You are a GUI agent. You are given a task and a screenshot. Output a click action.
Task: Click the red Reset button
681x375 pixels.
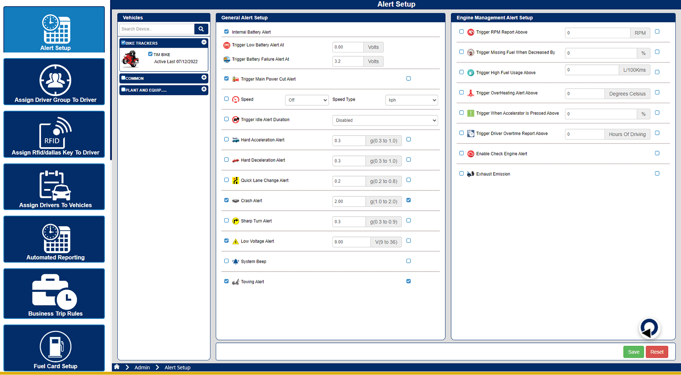point(657,352)
